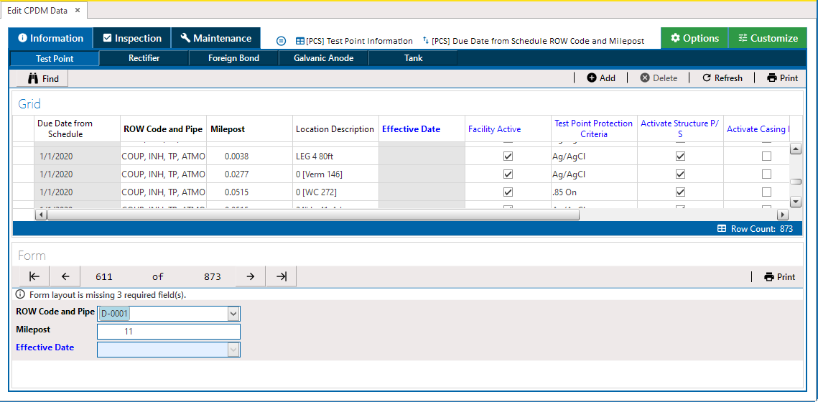Uncheck Facility Active for milepost 0.0038 row

pyautogui.click(x=508, y=156)
